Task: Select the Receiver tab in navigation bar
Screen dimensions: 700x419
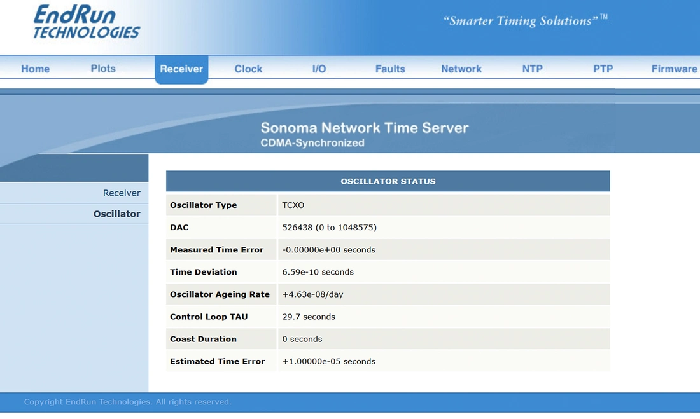Action: [181, 69]
